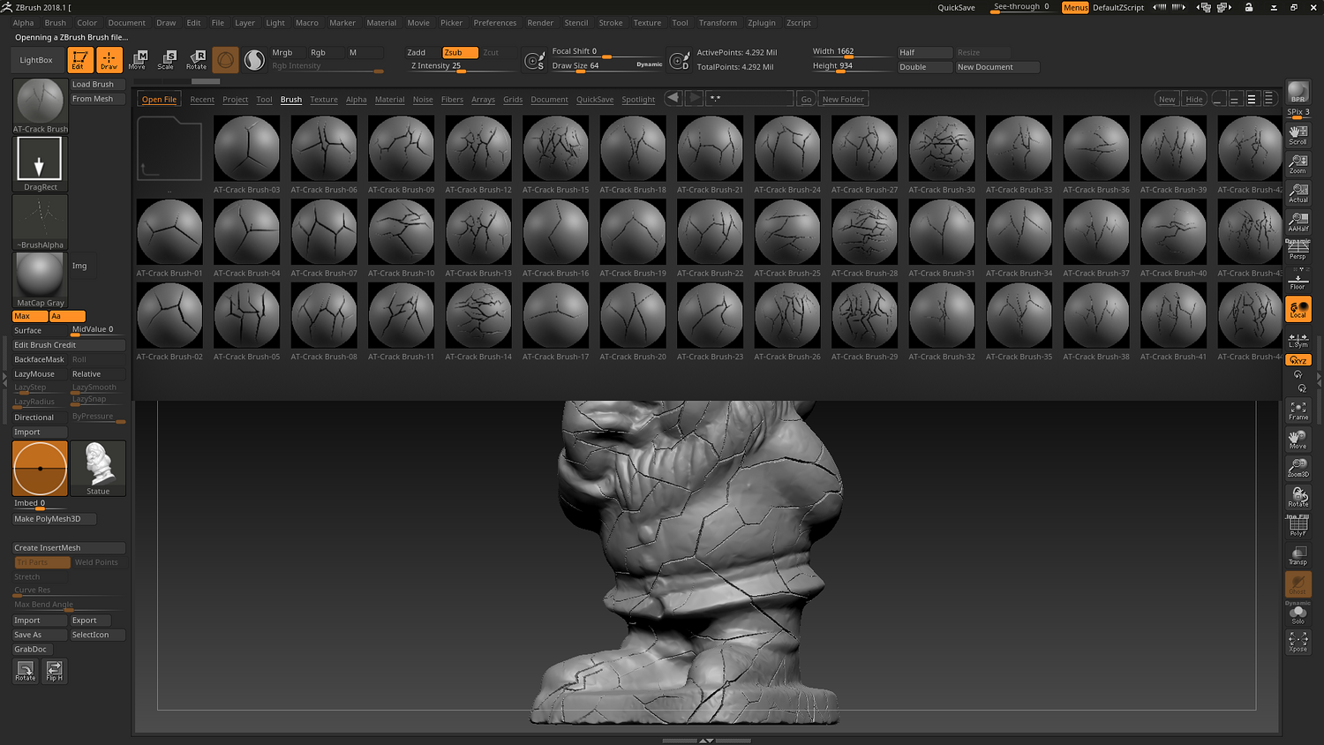Activate the Edit mode icon
This screenshot has width=1324, height=745.
(x=79, y=60)
